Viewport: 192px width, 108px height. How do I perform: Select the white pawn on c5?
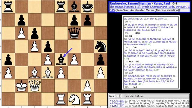tap(34, 46)
